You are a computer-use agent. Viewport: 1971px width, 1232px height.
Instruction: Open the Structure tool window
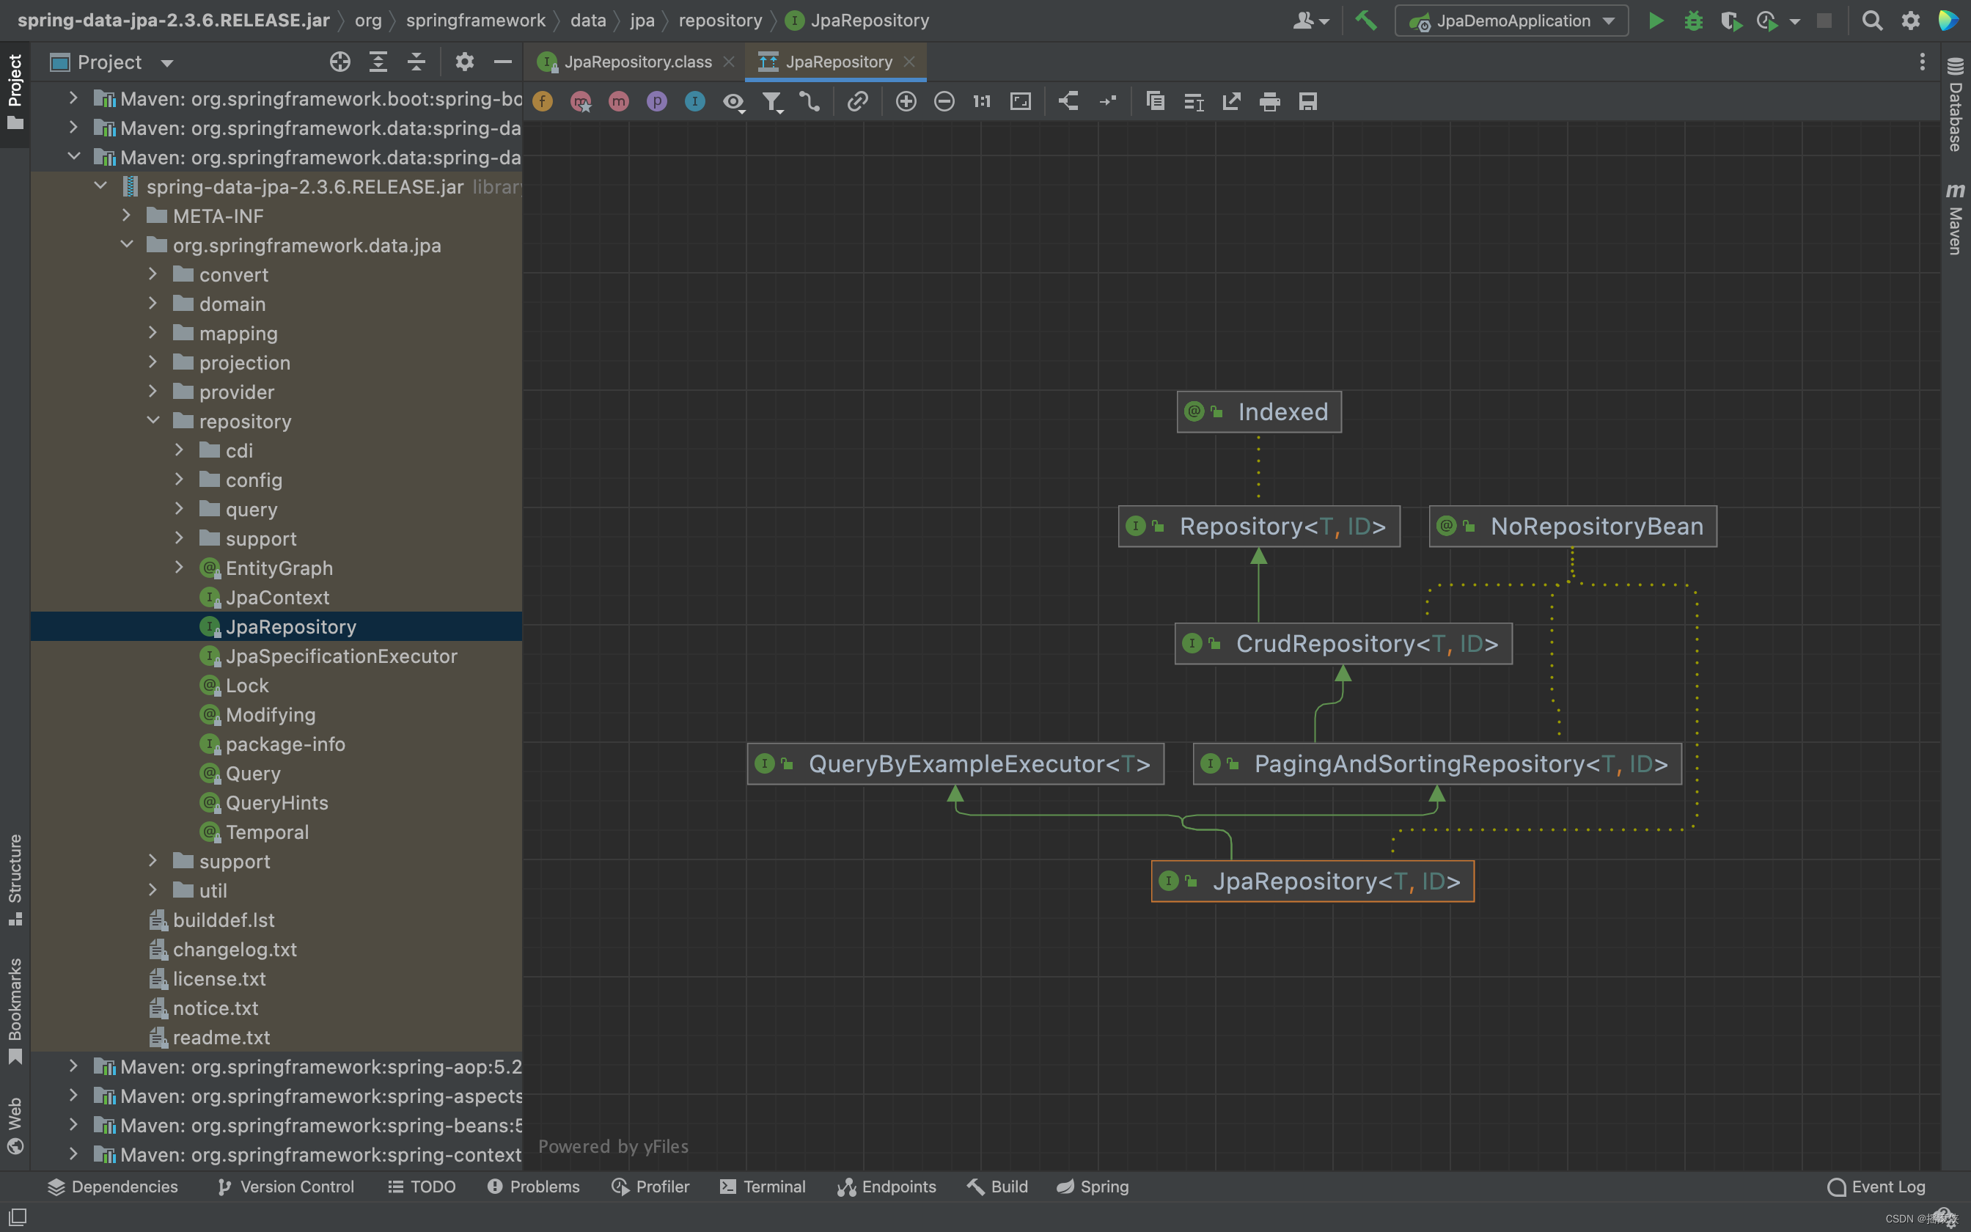point(15,880)
